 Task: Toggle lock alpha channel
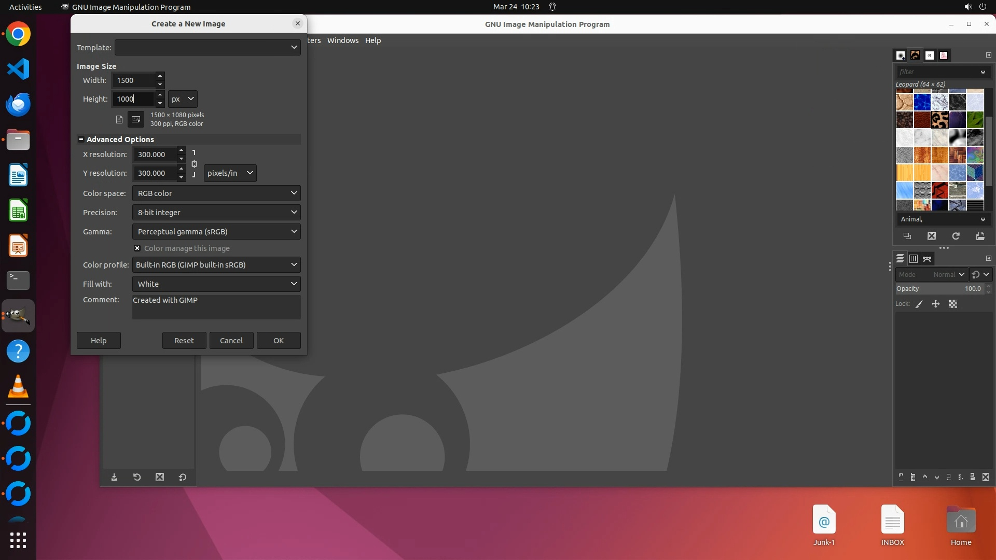(953, 304)
